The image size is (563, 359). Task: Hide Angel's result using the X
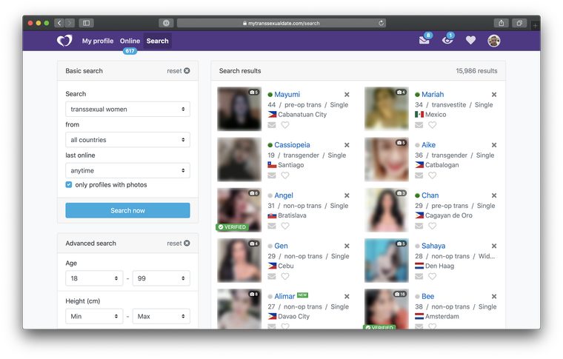(347, 196)
